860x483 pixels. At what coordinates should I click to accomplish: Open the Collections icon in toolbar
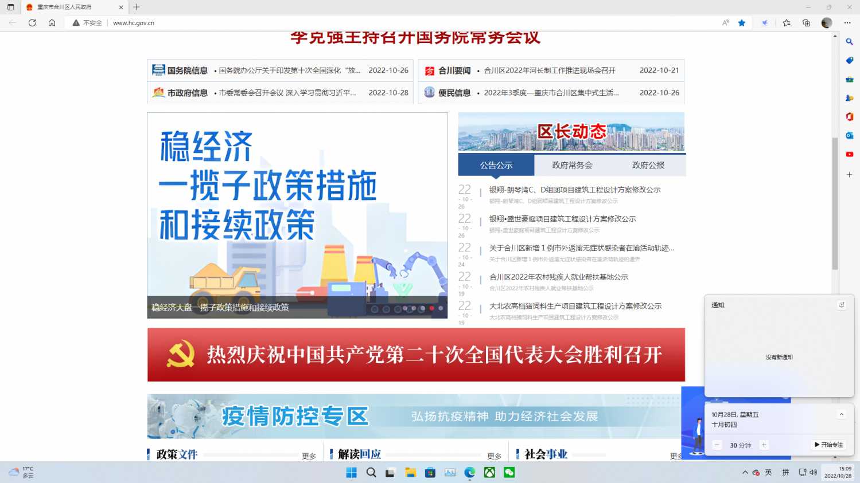pyautogui.click(x=806, y=23)
